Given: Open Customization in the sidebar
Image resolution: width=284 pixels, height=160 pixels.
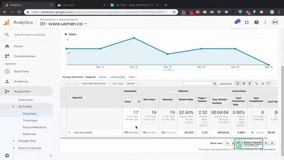Looking at the screenshot, I should (x=25, y=56).
